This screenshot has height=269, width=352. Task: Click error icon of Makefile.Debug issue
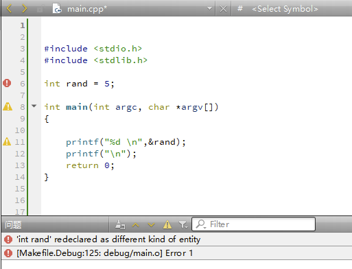[8, 253]
